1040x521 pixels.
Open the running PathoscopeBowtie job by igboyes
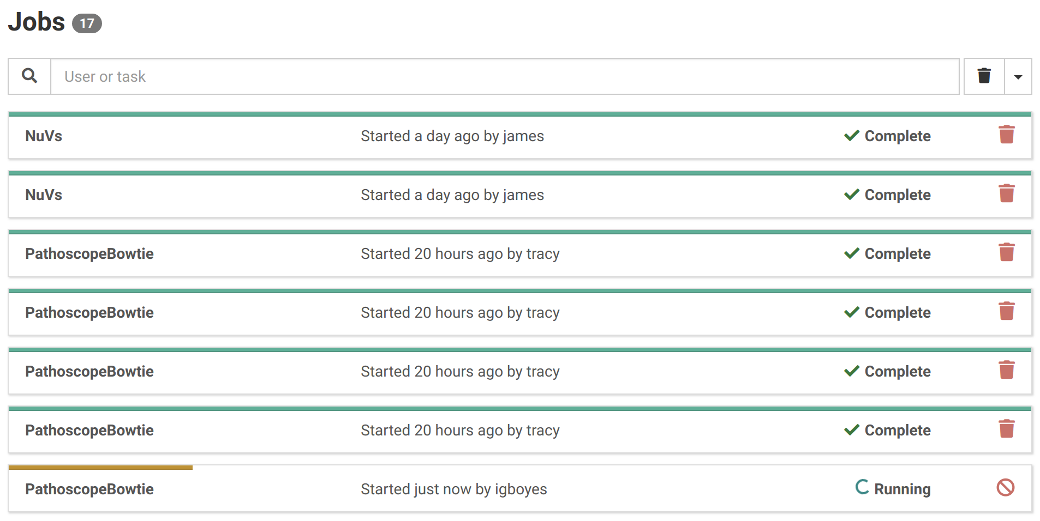(89, 489)
